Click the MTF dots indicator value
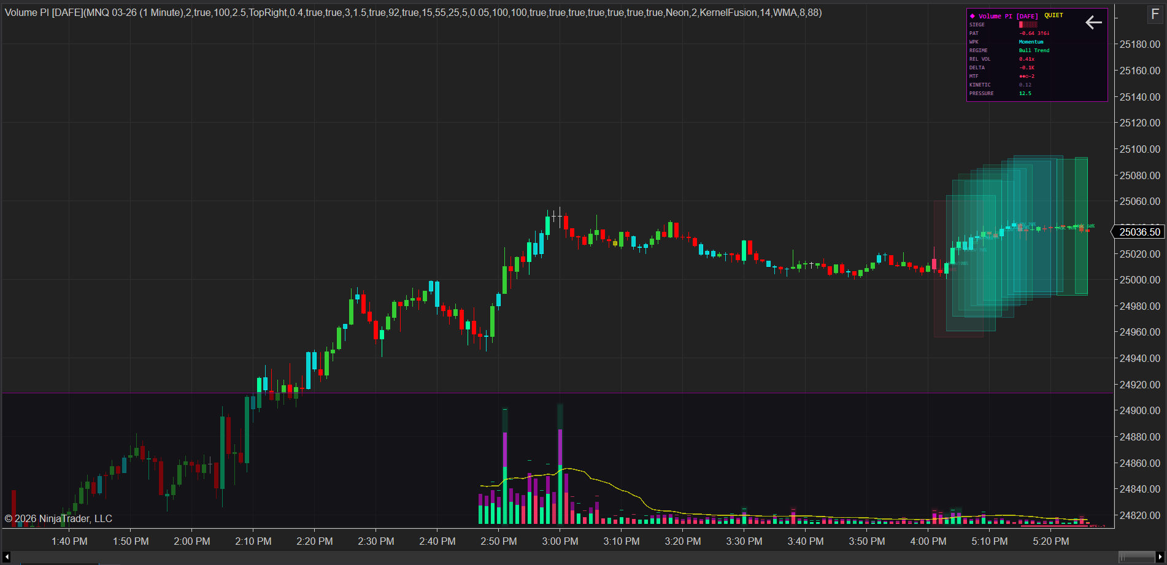 (1026, 76)
